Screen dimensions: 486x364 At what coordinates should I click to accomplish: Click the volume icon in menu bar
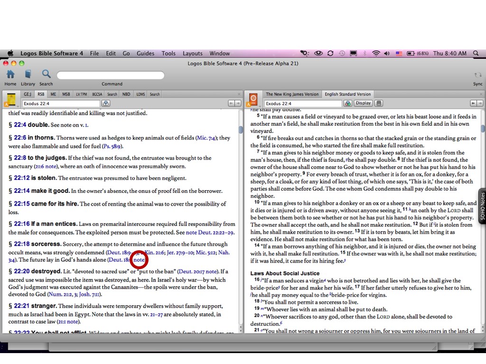point(387,53)
